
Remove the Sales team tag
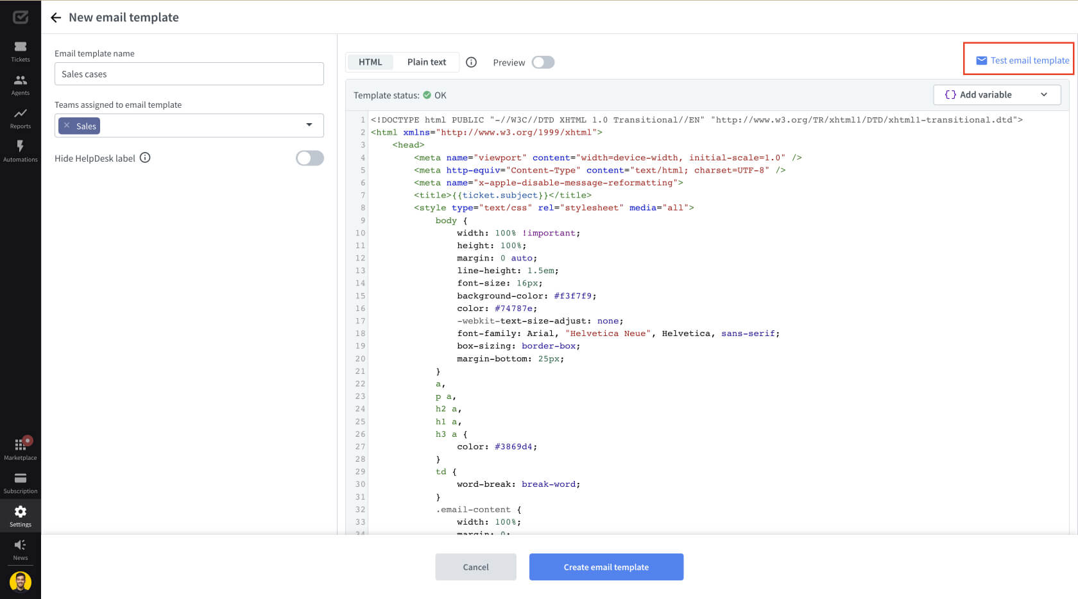click(x=67, y=126)
